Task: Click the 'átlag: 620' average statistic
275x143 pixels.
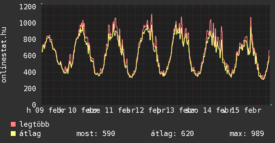Action: coord(172,134)
